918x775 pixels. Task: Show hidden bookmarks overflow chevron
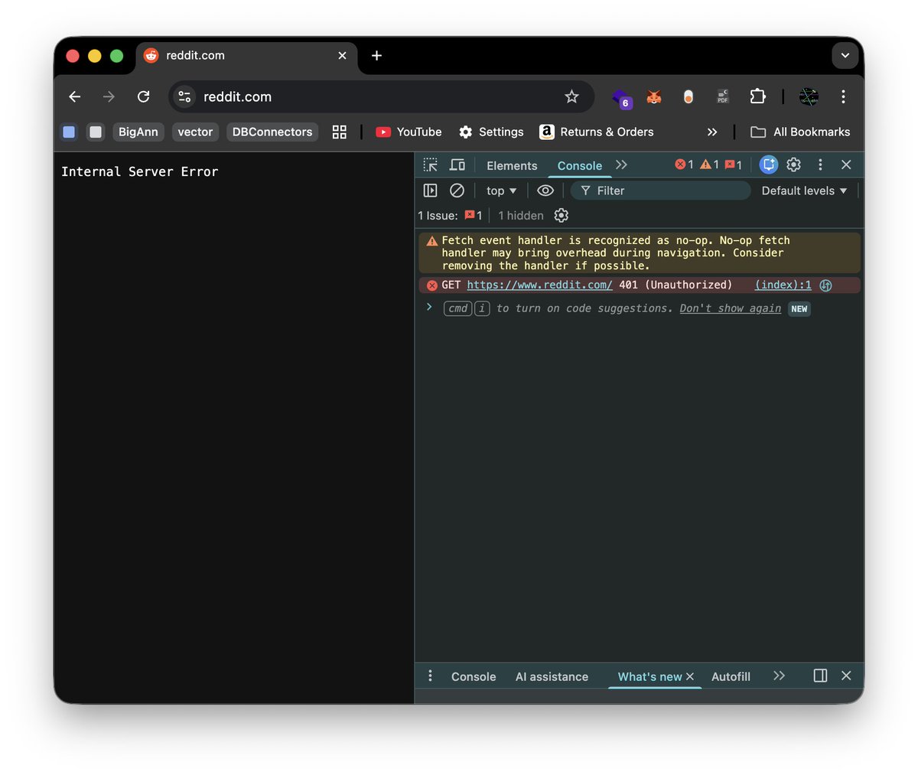[x=712, y=132]
